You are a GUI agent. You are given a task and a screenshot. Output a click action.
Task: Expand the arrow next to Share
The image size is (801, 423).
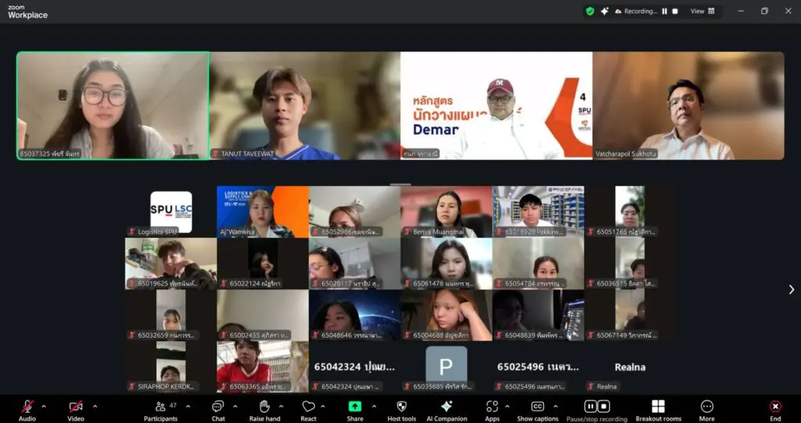374,407
